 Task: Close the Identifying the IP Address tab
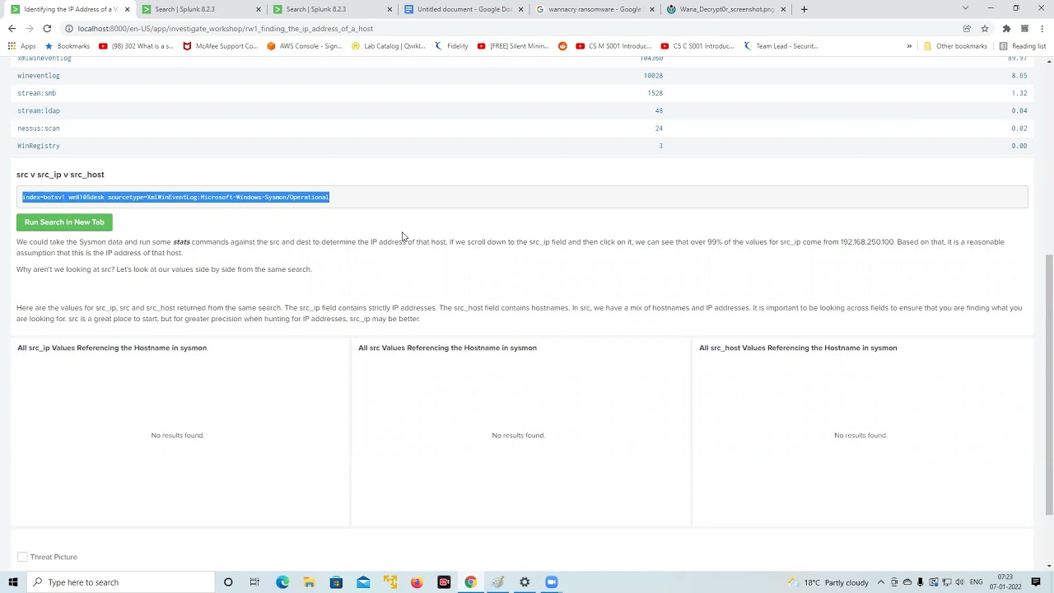[x=127, y=9]
